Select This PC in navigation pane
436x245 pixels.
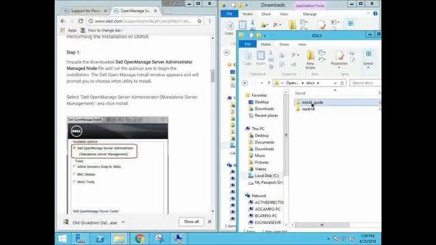[x=258, y=129]
